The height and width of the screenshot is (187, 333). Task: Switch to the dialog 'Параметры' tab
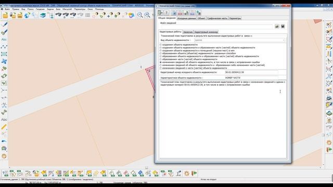point(235,19)
